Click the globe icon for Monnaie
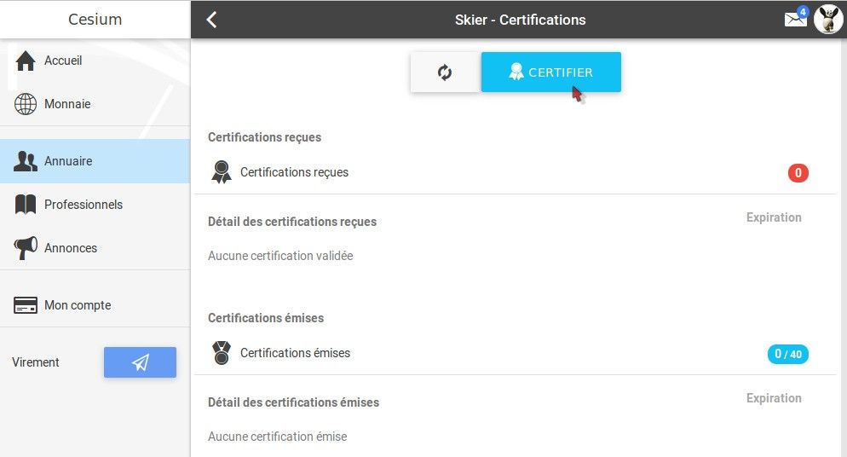Image resolution: width=847 pixels, height=457 pixels. (x=26, y=104)
